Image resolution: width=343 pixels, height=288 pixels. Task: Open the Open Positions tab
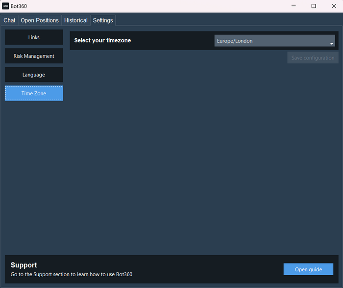point(40,20)
